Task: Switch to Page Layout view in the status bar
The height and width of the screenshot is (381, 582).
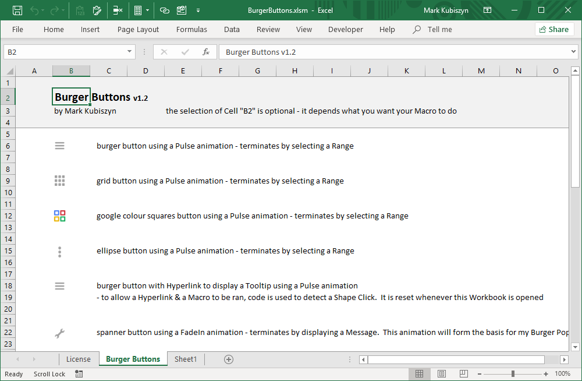Action: pyautogui.click(x=442, y=374)
